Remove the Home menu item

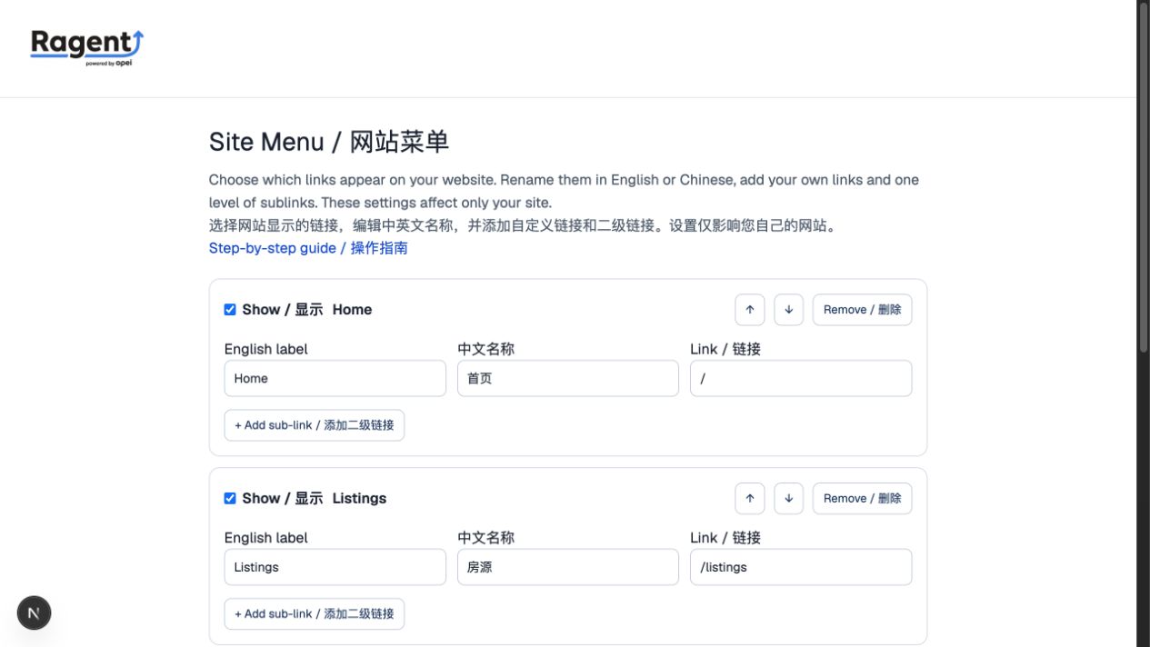coord(862,310)
